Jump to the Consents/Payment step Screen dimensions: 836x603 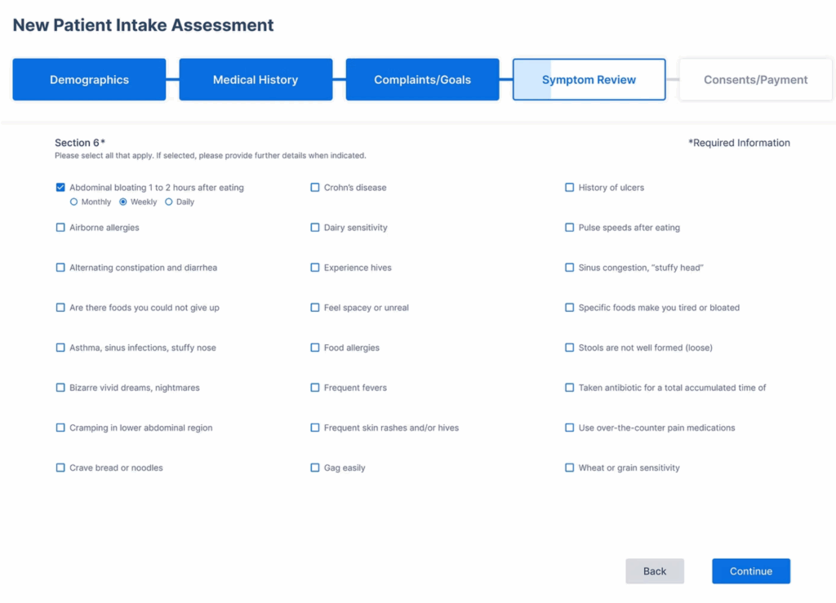(x=755, y=80)
